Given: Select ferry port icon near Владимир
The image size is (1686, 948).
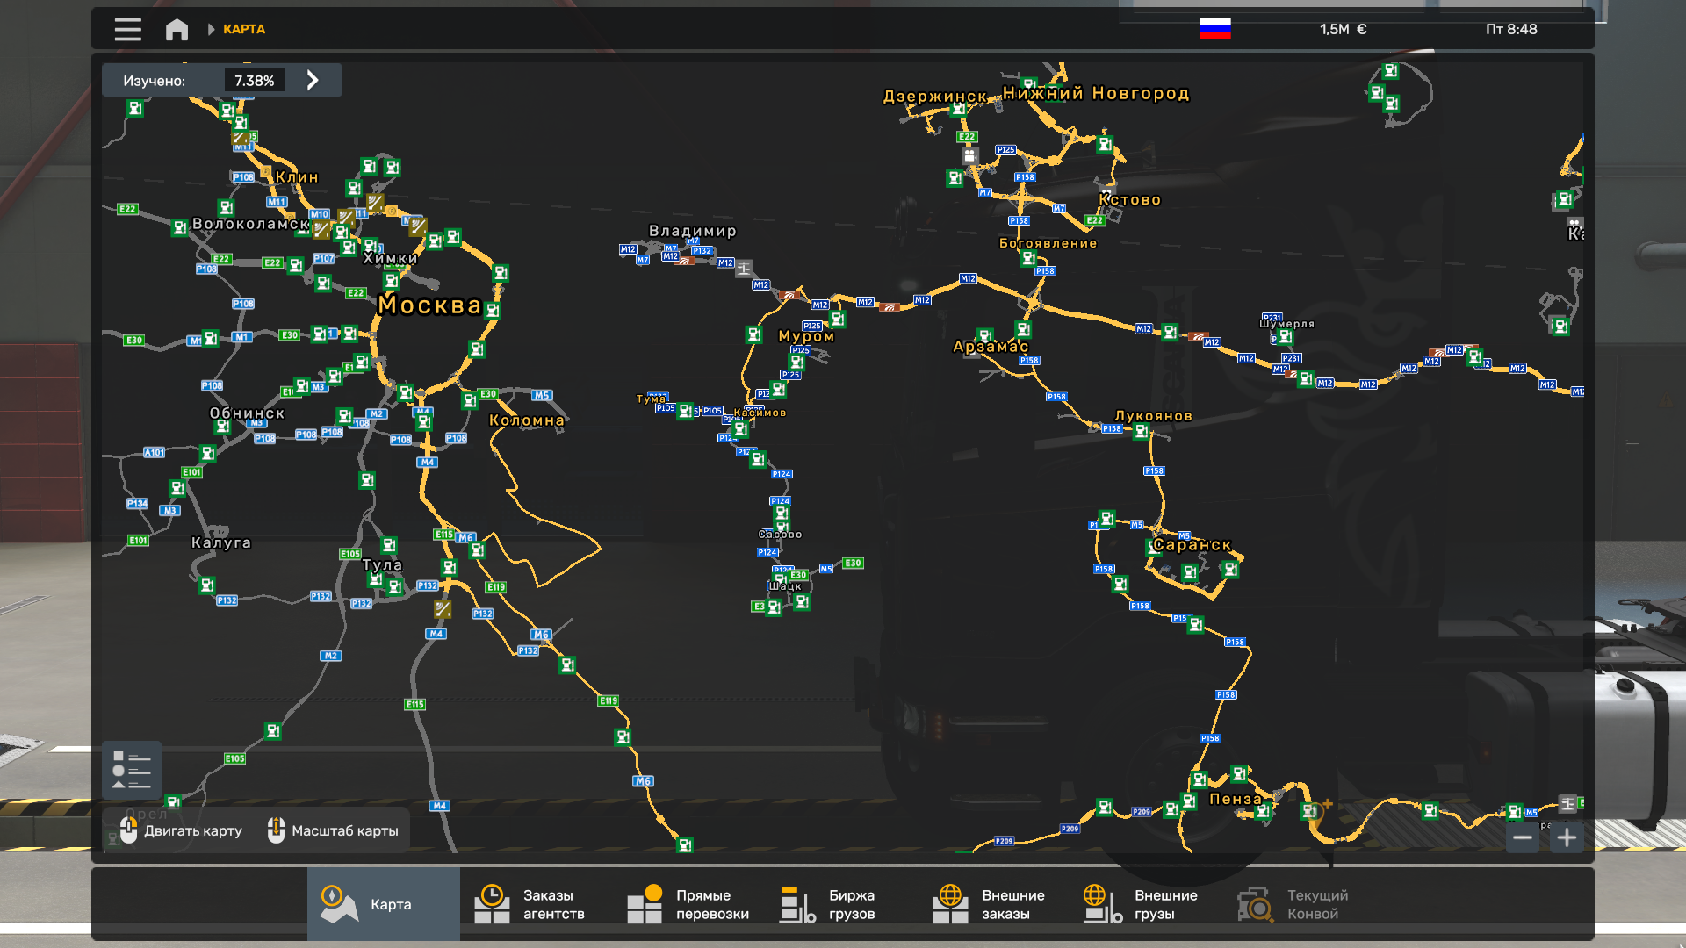Looking at the screenshot, I should coord(744,269).
